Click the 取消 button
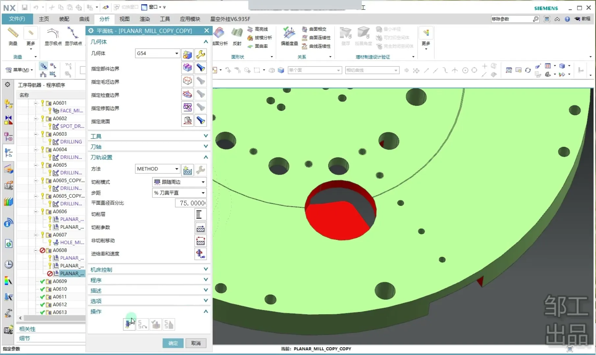596x355 pixels. pyautogui.click(x=196, y=343)
